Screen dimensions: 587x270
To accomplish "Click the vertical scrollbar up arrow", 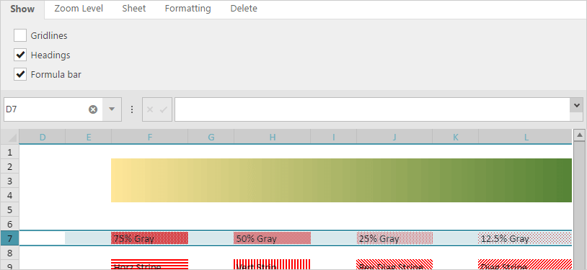I will coord(579,135).
